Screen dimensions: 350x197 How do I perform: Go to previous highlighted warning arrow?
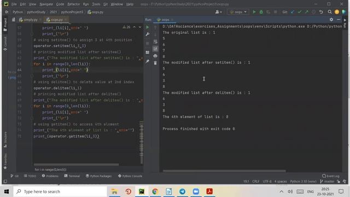[x=135, y=27]
